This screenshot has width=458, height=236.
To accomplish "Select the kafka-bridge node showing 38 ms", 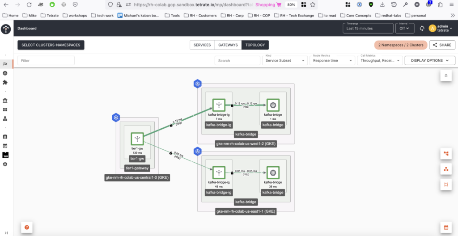I will click(x=273, y=173).
